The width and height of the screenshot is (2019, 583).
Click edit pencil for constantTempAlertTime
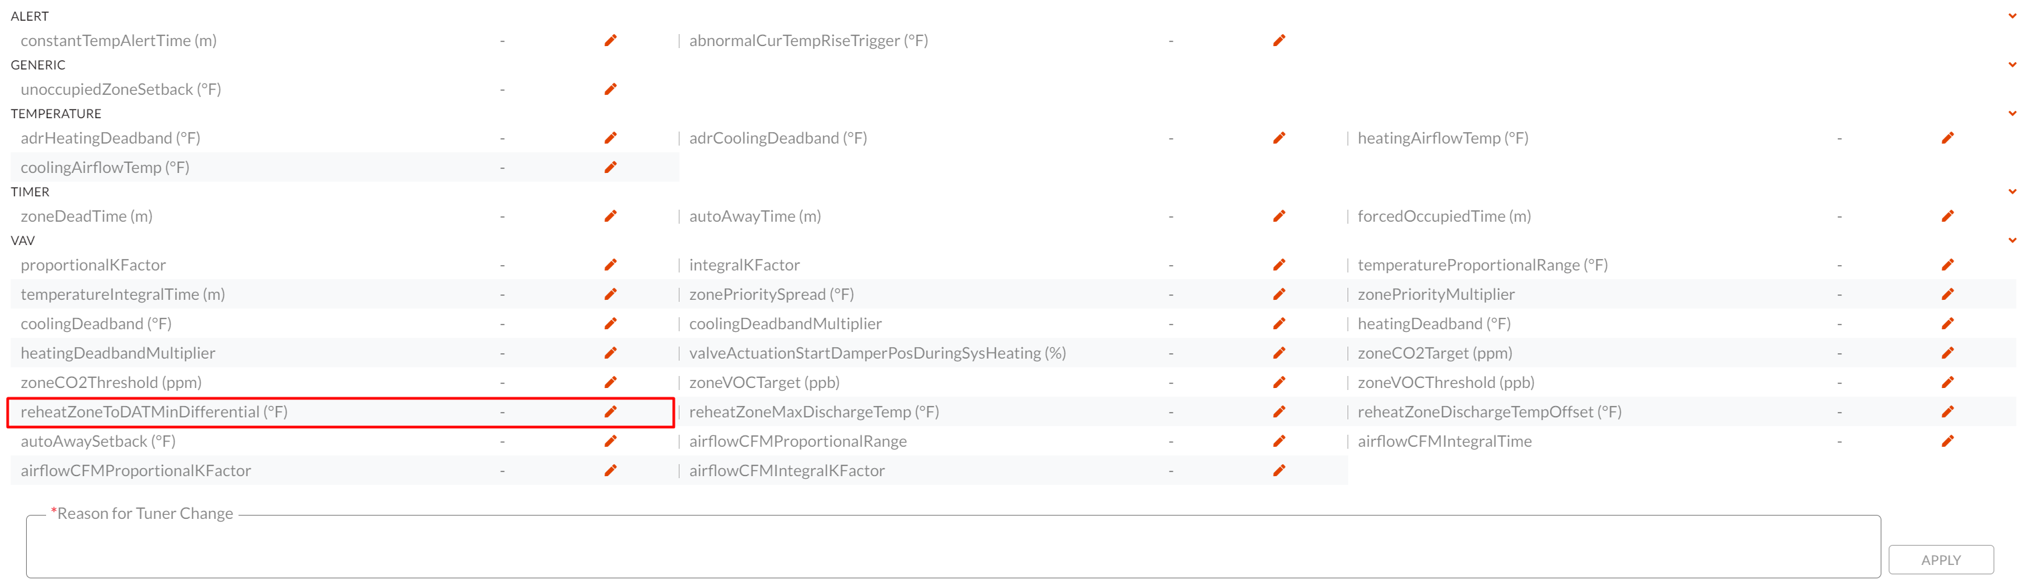point(611,41)
